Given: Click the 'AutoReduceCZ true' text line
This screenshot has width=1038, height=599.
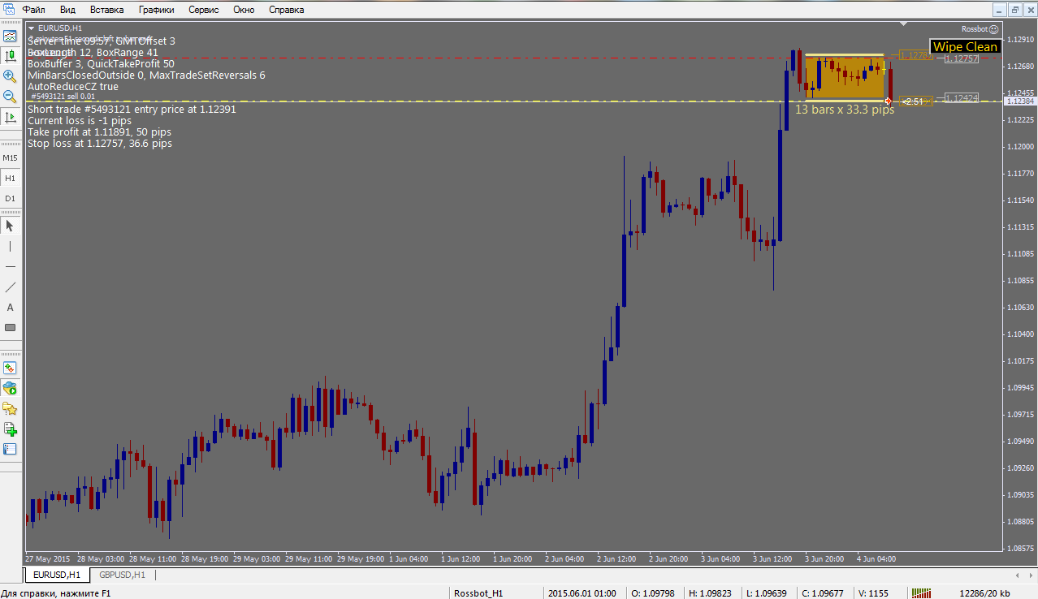Looking at the screenshot, I should tap(73, 86).
